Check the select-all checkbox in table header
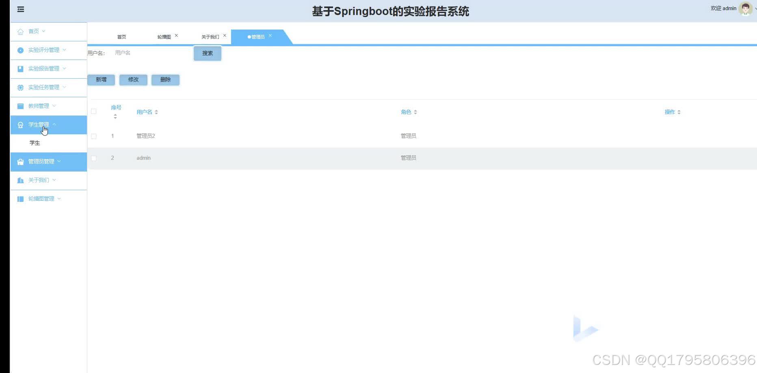The image size is (757, 373). pos(94,111)
